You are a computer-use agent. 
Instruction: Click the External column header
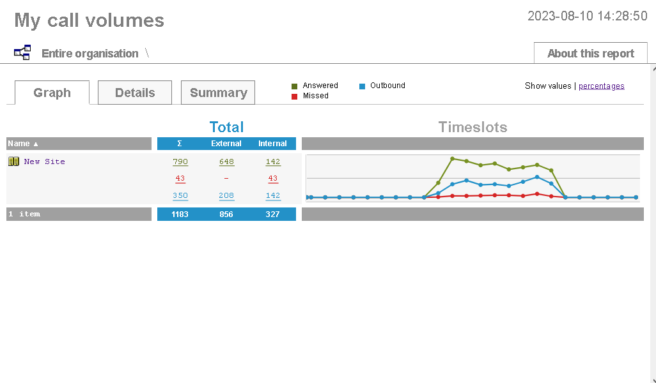click(x=226, y=144)
